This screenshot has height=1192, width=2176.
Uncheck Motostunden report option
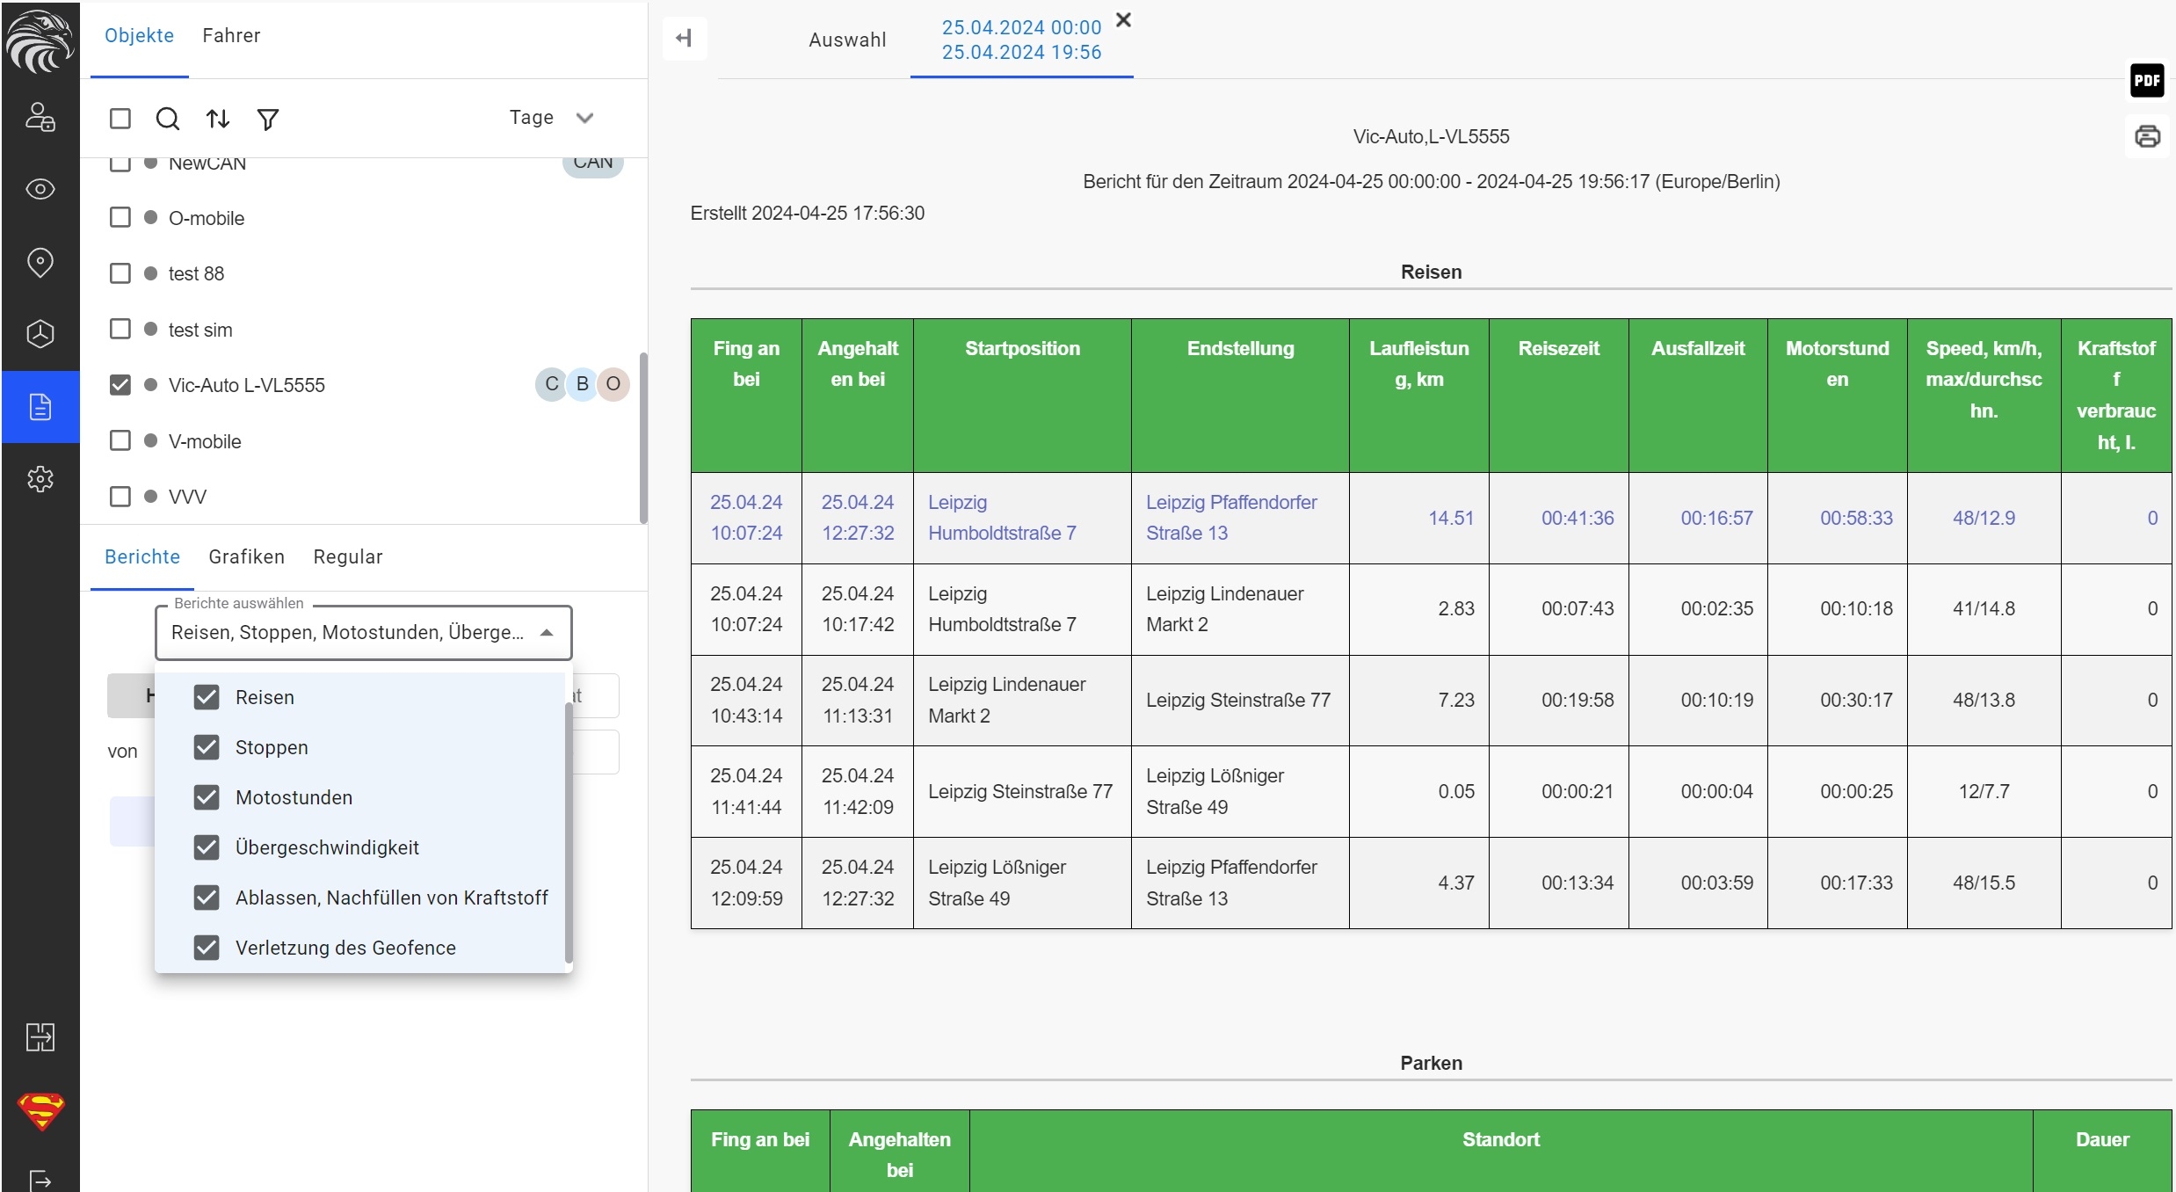[x=207, y=797]
